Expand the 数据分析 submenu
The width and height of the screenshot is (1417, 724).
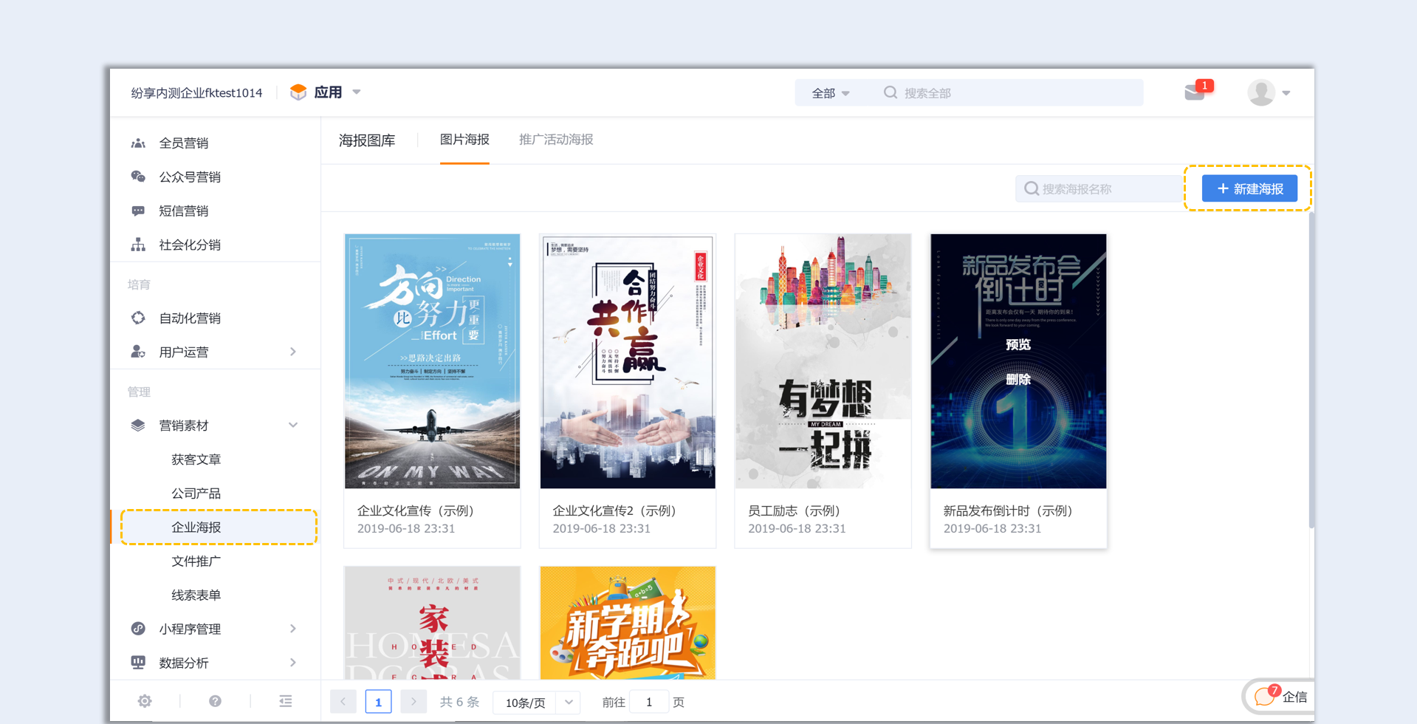tap(293, 663)
